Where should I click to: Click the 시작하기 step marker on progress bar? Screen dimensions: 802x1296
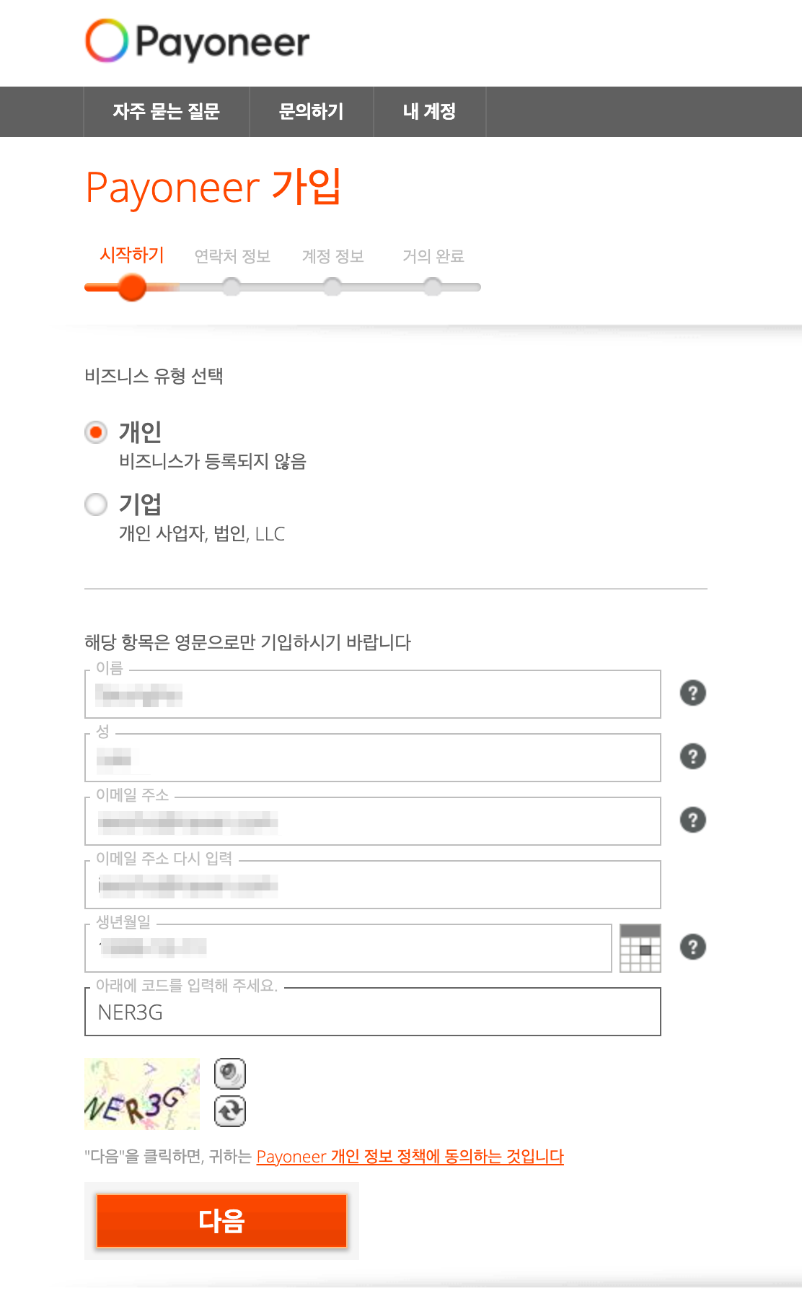(x=132, y=287)
